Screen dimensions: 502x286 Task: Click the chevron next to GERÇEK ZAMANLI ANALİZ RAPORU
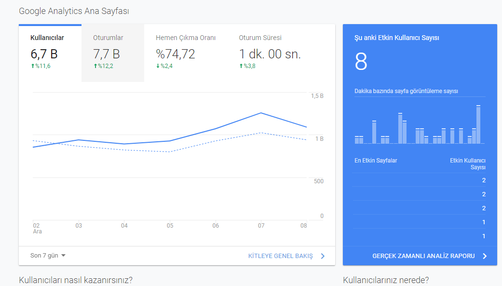click(485, 256)
